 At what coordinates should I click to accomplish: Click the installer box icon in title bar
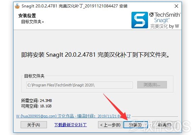tap(17, 6)
